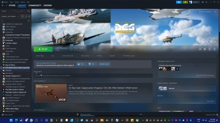Switch library to grid collections view icon
The width and height of the screenshot is (220, 123).
click(x=29, y=11)
